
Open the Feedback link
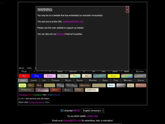pos(38,95)
